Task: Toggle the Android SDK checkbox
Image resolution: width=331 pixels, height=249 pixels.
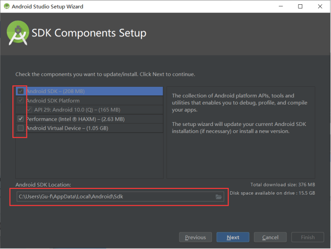Action: pyautogui.click(x=21, y=91)
